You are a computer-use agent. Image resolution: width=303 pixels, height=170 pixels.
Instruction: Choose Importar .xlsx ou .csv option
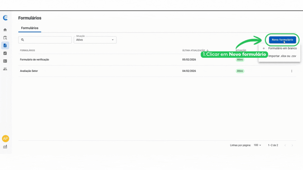(x=279, y=56)
